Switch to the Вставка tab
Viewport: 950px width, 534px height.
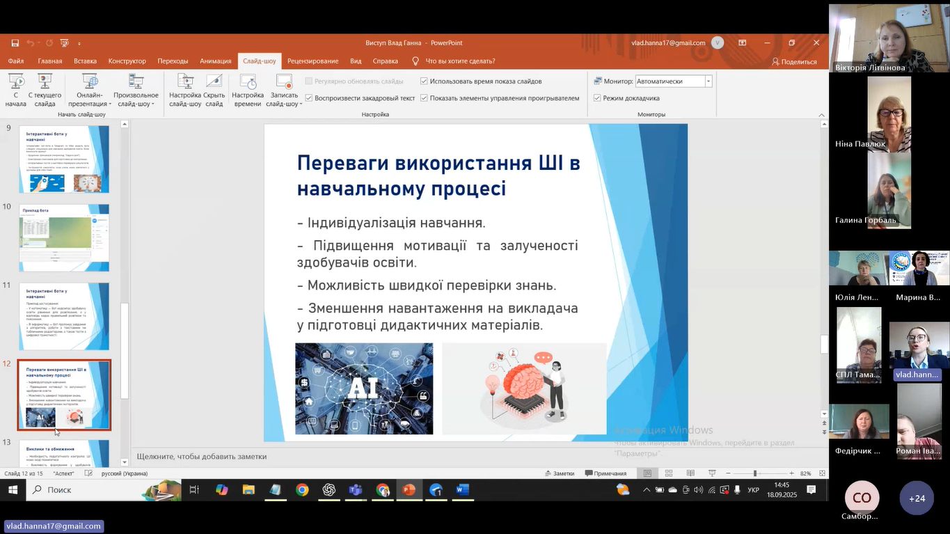pyautogui.click(x=85, y=61)
